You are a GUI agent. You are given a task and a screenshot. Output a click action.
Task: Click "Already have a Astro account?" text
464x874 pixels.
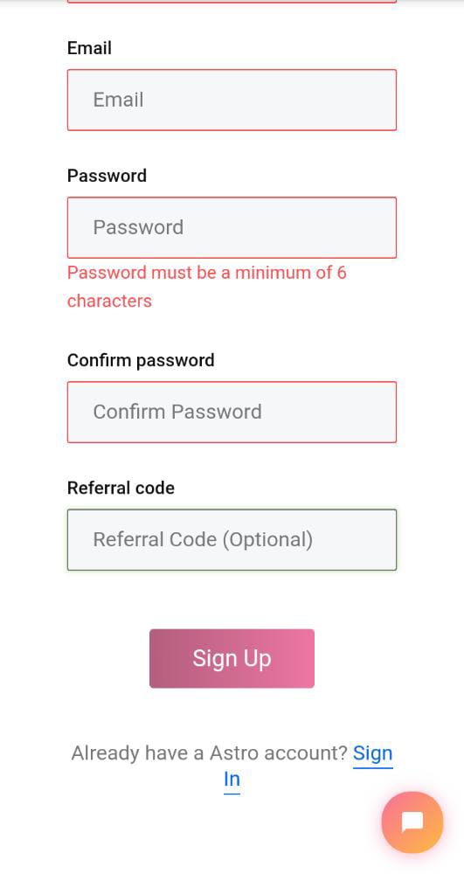(x=210, y=753)
